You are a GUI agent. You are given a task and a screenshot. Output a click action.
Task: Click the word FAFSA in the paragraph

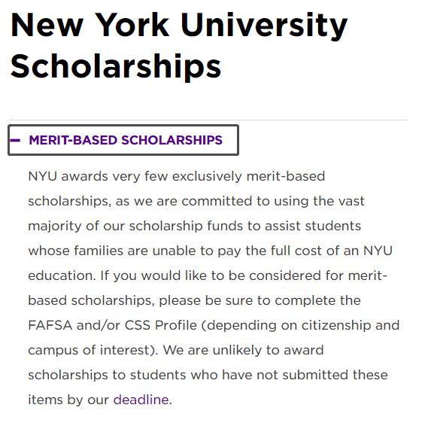50,325
